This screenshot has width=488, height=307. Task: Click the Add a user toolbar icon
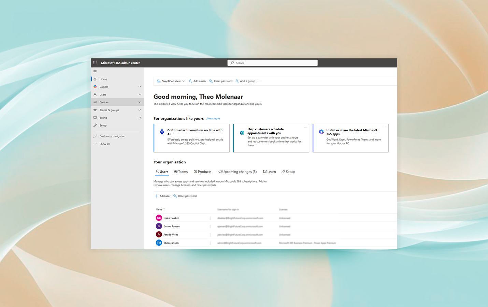click(x=190, y=81)
